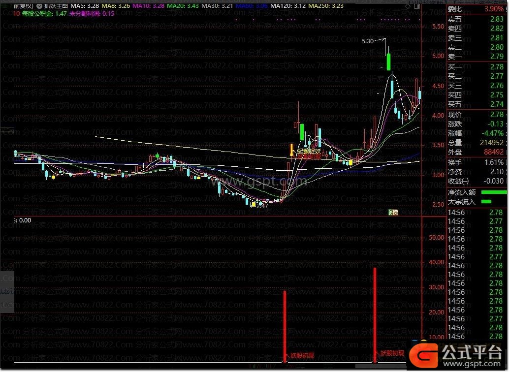The height and width of the screenshot is (372, 510).
Task: Select the 卖三 ask row at 2.81
Action: 476,38
